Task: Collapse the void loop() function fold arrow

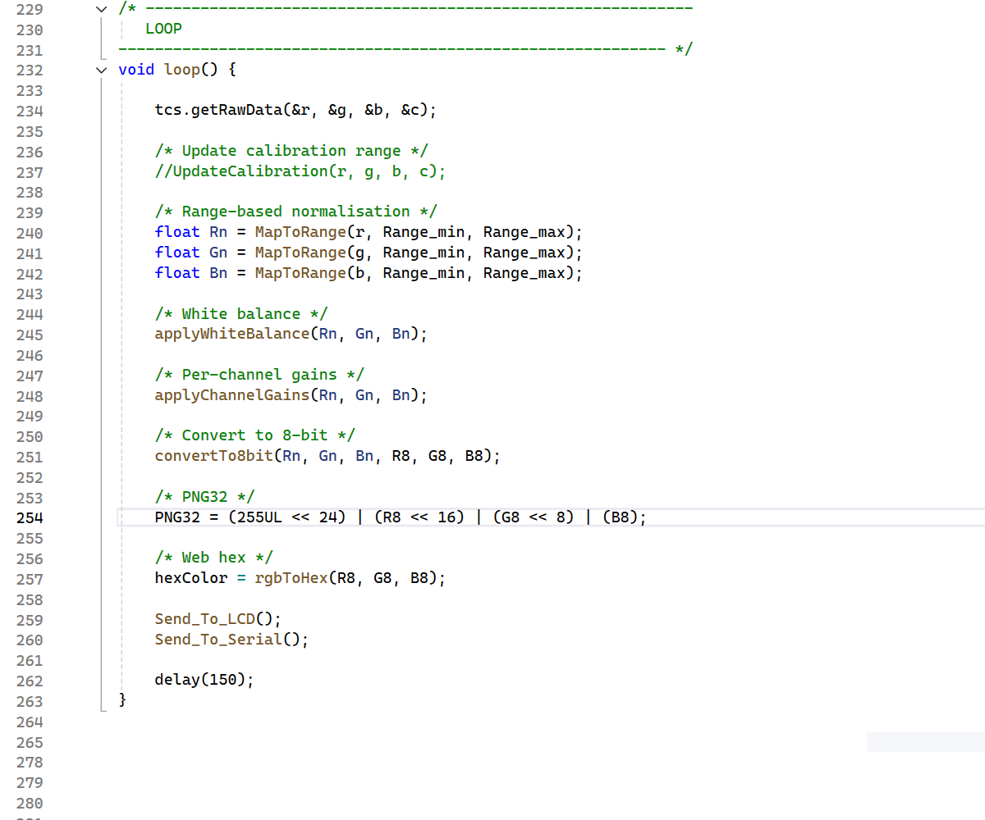Action: (101, 70)
